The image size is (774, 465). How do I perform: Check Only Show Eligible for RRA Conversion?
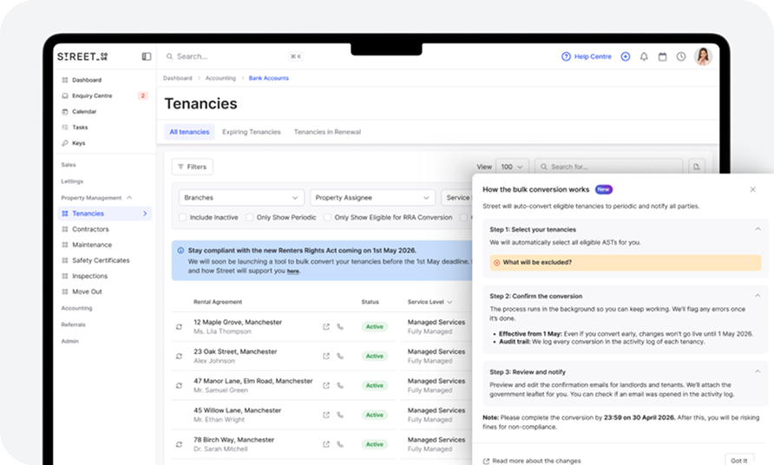tap(327, 218)
